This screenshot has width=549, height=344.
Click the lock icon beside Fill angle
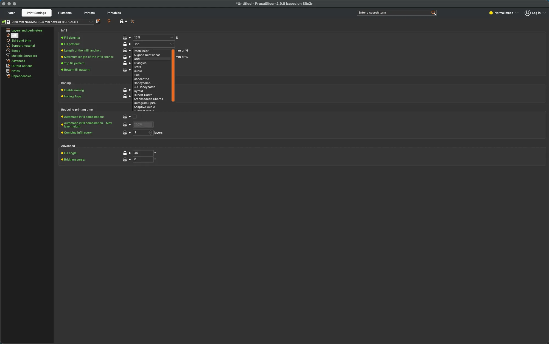[x=125, y=153]
